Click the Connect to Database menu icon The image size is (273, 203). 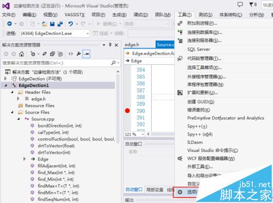[180, 32]
